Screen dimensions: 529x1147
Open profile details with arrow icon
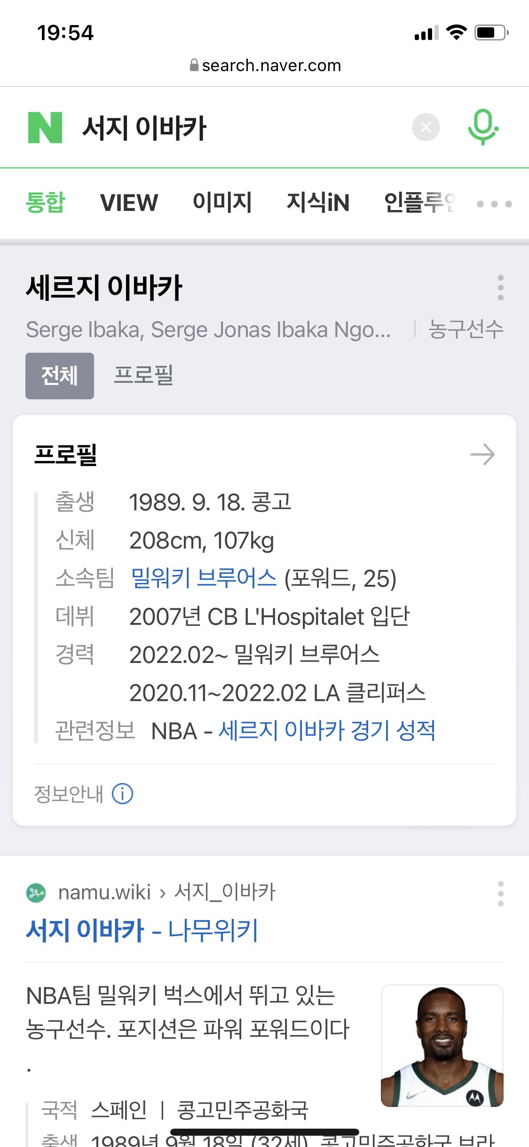(482, 455)
